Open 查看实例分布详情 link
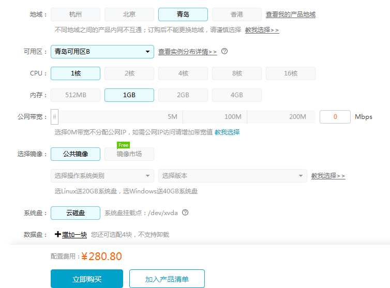 click(188, 52)
